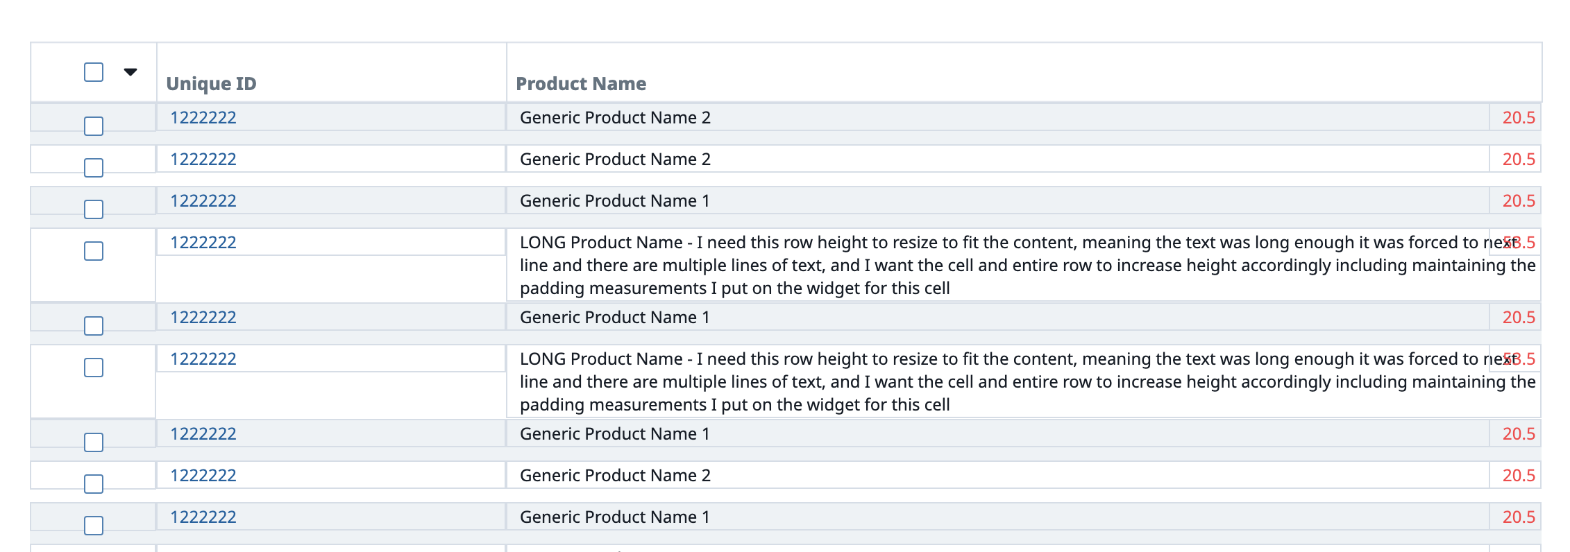Open the 1222222 link in the second row

click(203, 159)
